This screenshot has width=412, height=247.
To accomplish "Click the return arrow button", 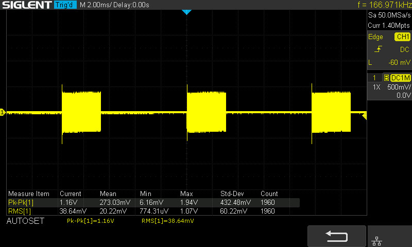I will (337, 236).
